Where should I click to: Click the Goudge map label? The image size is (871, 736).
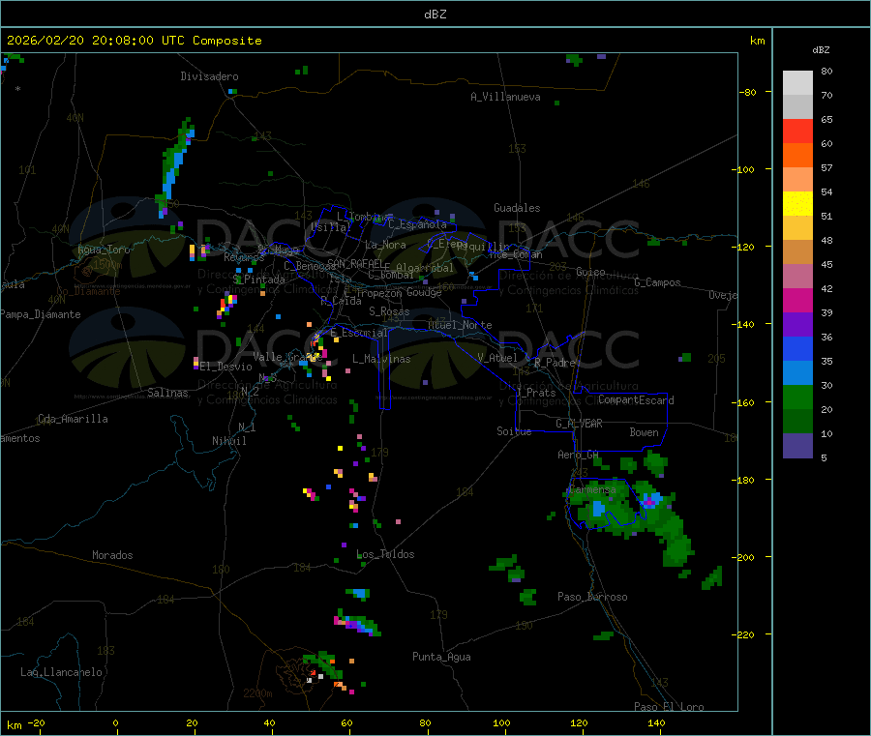(x=425, y=292)
